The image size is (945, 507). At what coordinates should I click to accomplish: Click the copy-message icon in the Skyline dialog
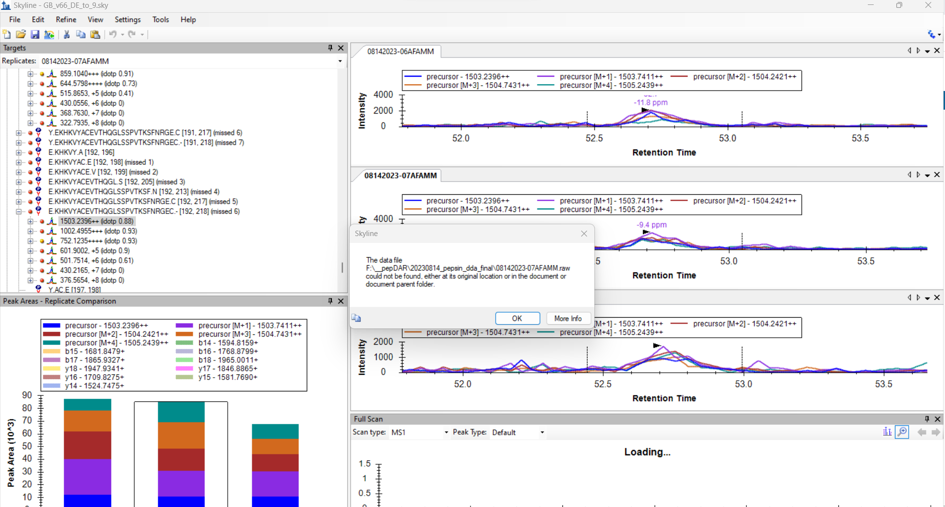coord(356,319)
